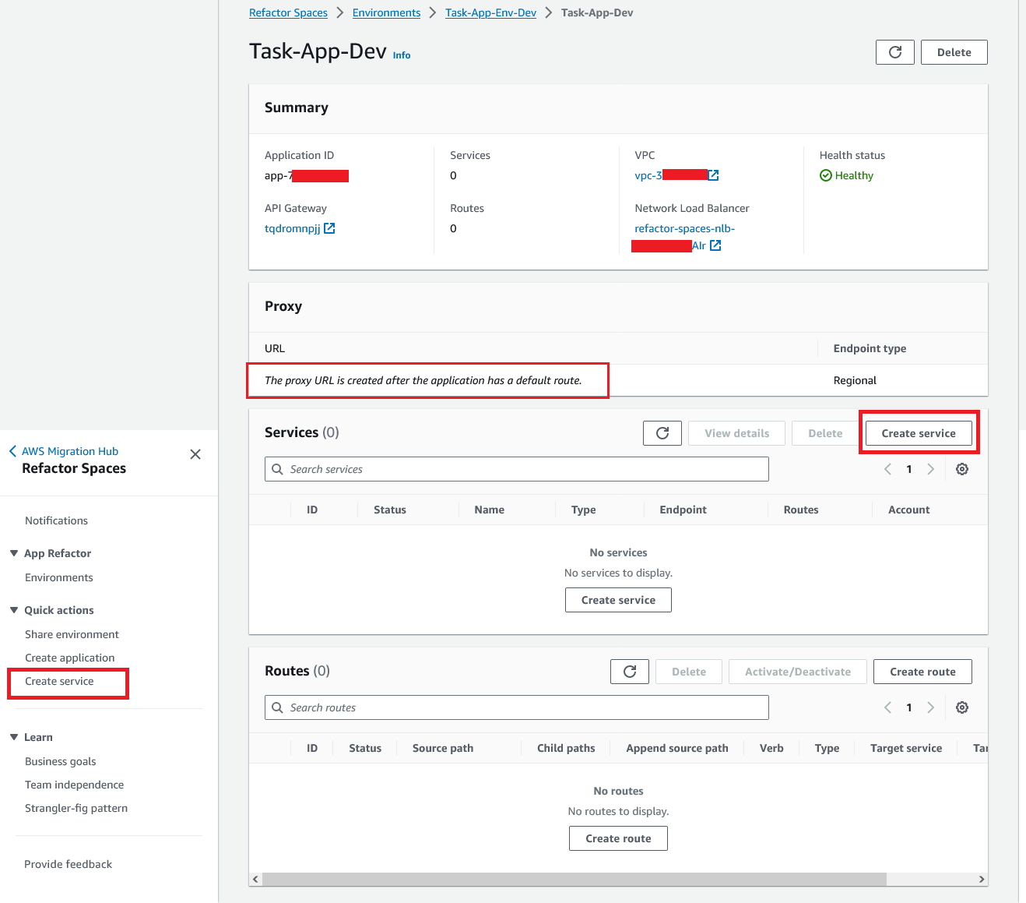
Task: Go back to AWS Migration Hub
Action: coord(64,451)
